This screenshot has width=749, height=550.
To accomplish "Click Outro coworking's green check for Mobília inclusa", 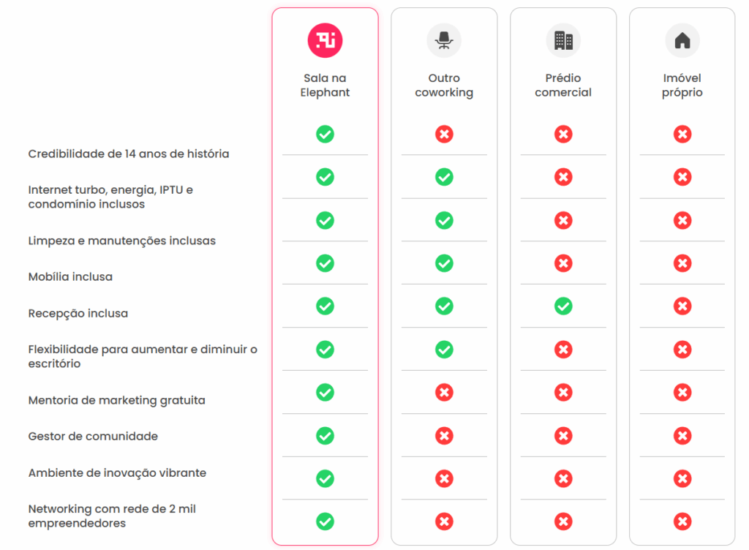I will tap(444, 263).
